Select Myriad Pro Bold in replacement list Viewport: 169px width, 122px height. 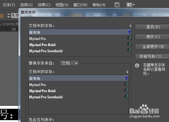(78, 91)
